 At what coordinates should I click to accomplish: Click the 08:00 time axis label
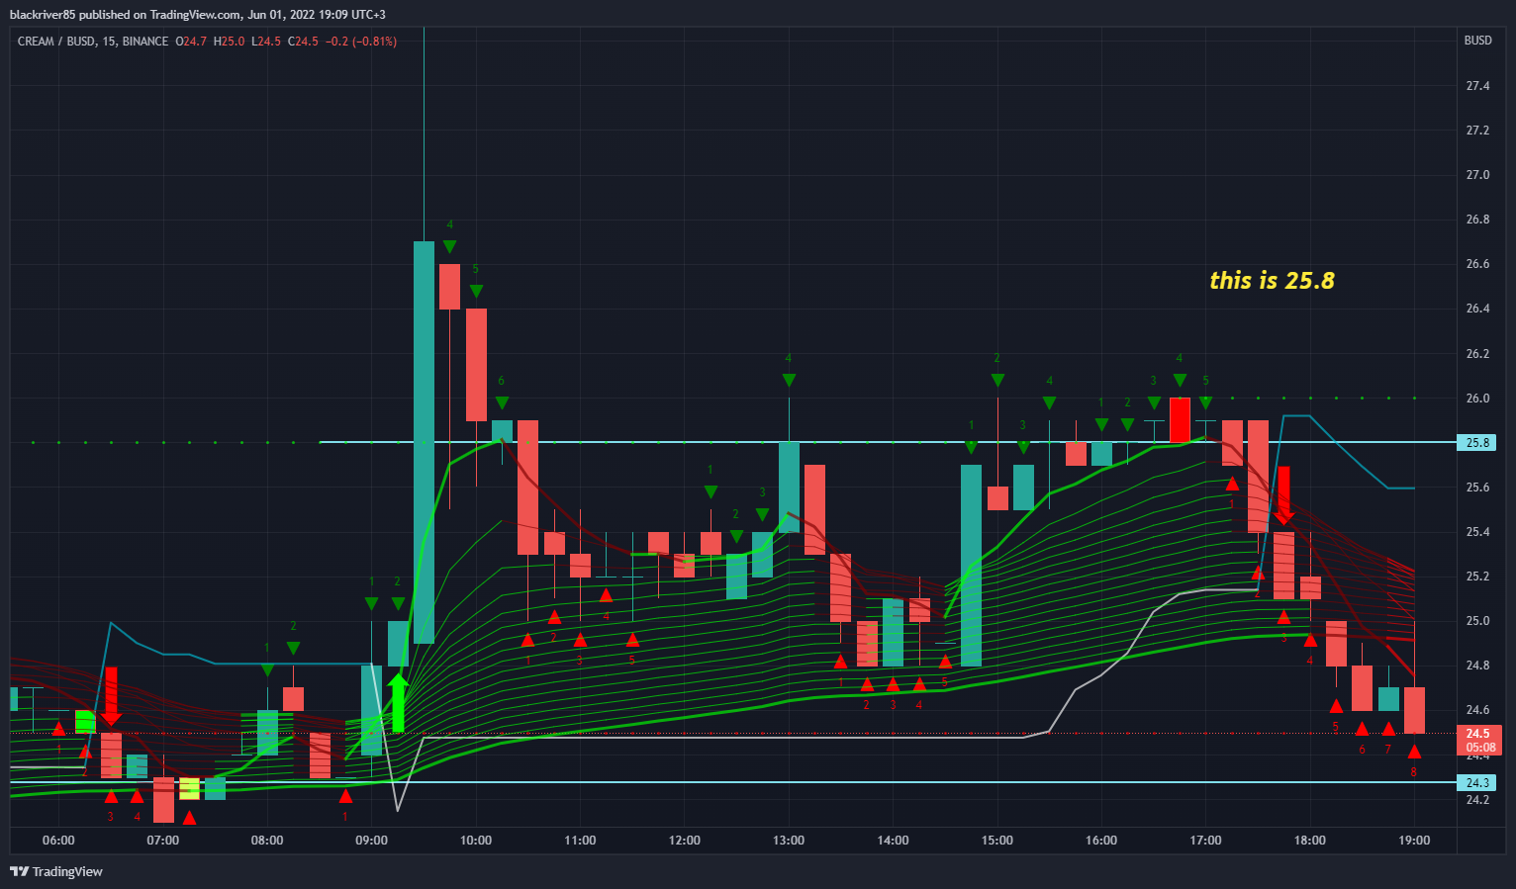pos(267,841)
